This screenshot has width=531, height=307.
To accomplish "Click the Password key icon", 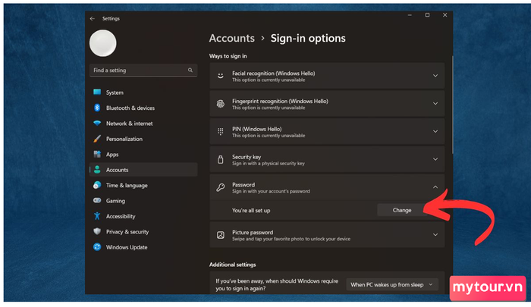I will [x=221, y=187].
